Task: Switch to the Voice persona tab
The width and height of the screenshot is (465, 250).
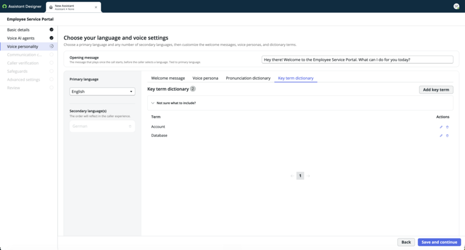Action: click(205, 78)
